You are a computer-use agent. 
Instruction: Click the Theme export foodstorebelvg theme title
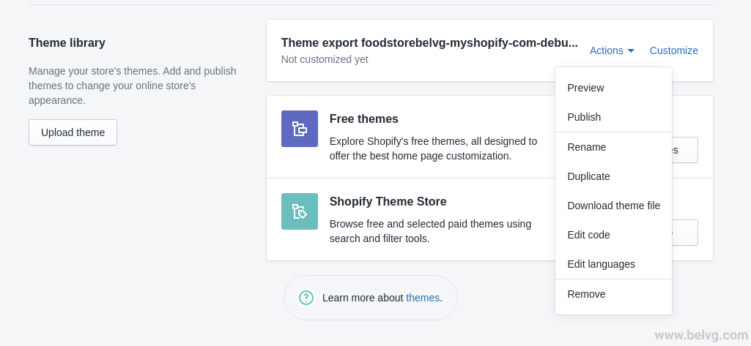click(429, 42)
